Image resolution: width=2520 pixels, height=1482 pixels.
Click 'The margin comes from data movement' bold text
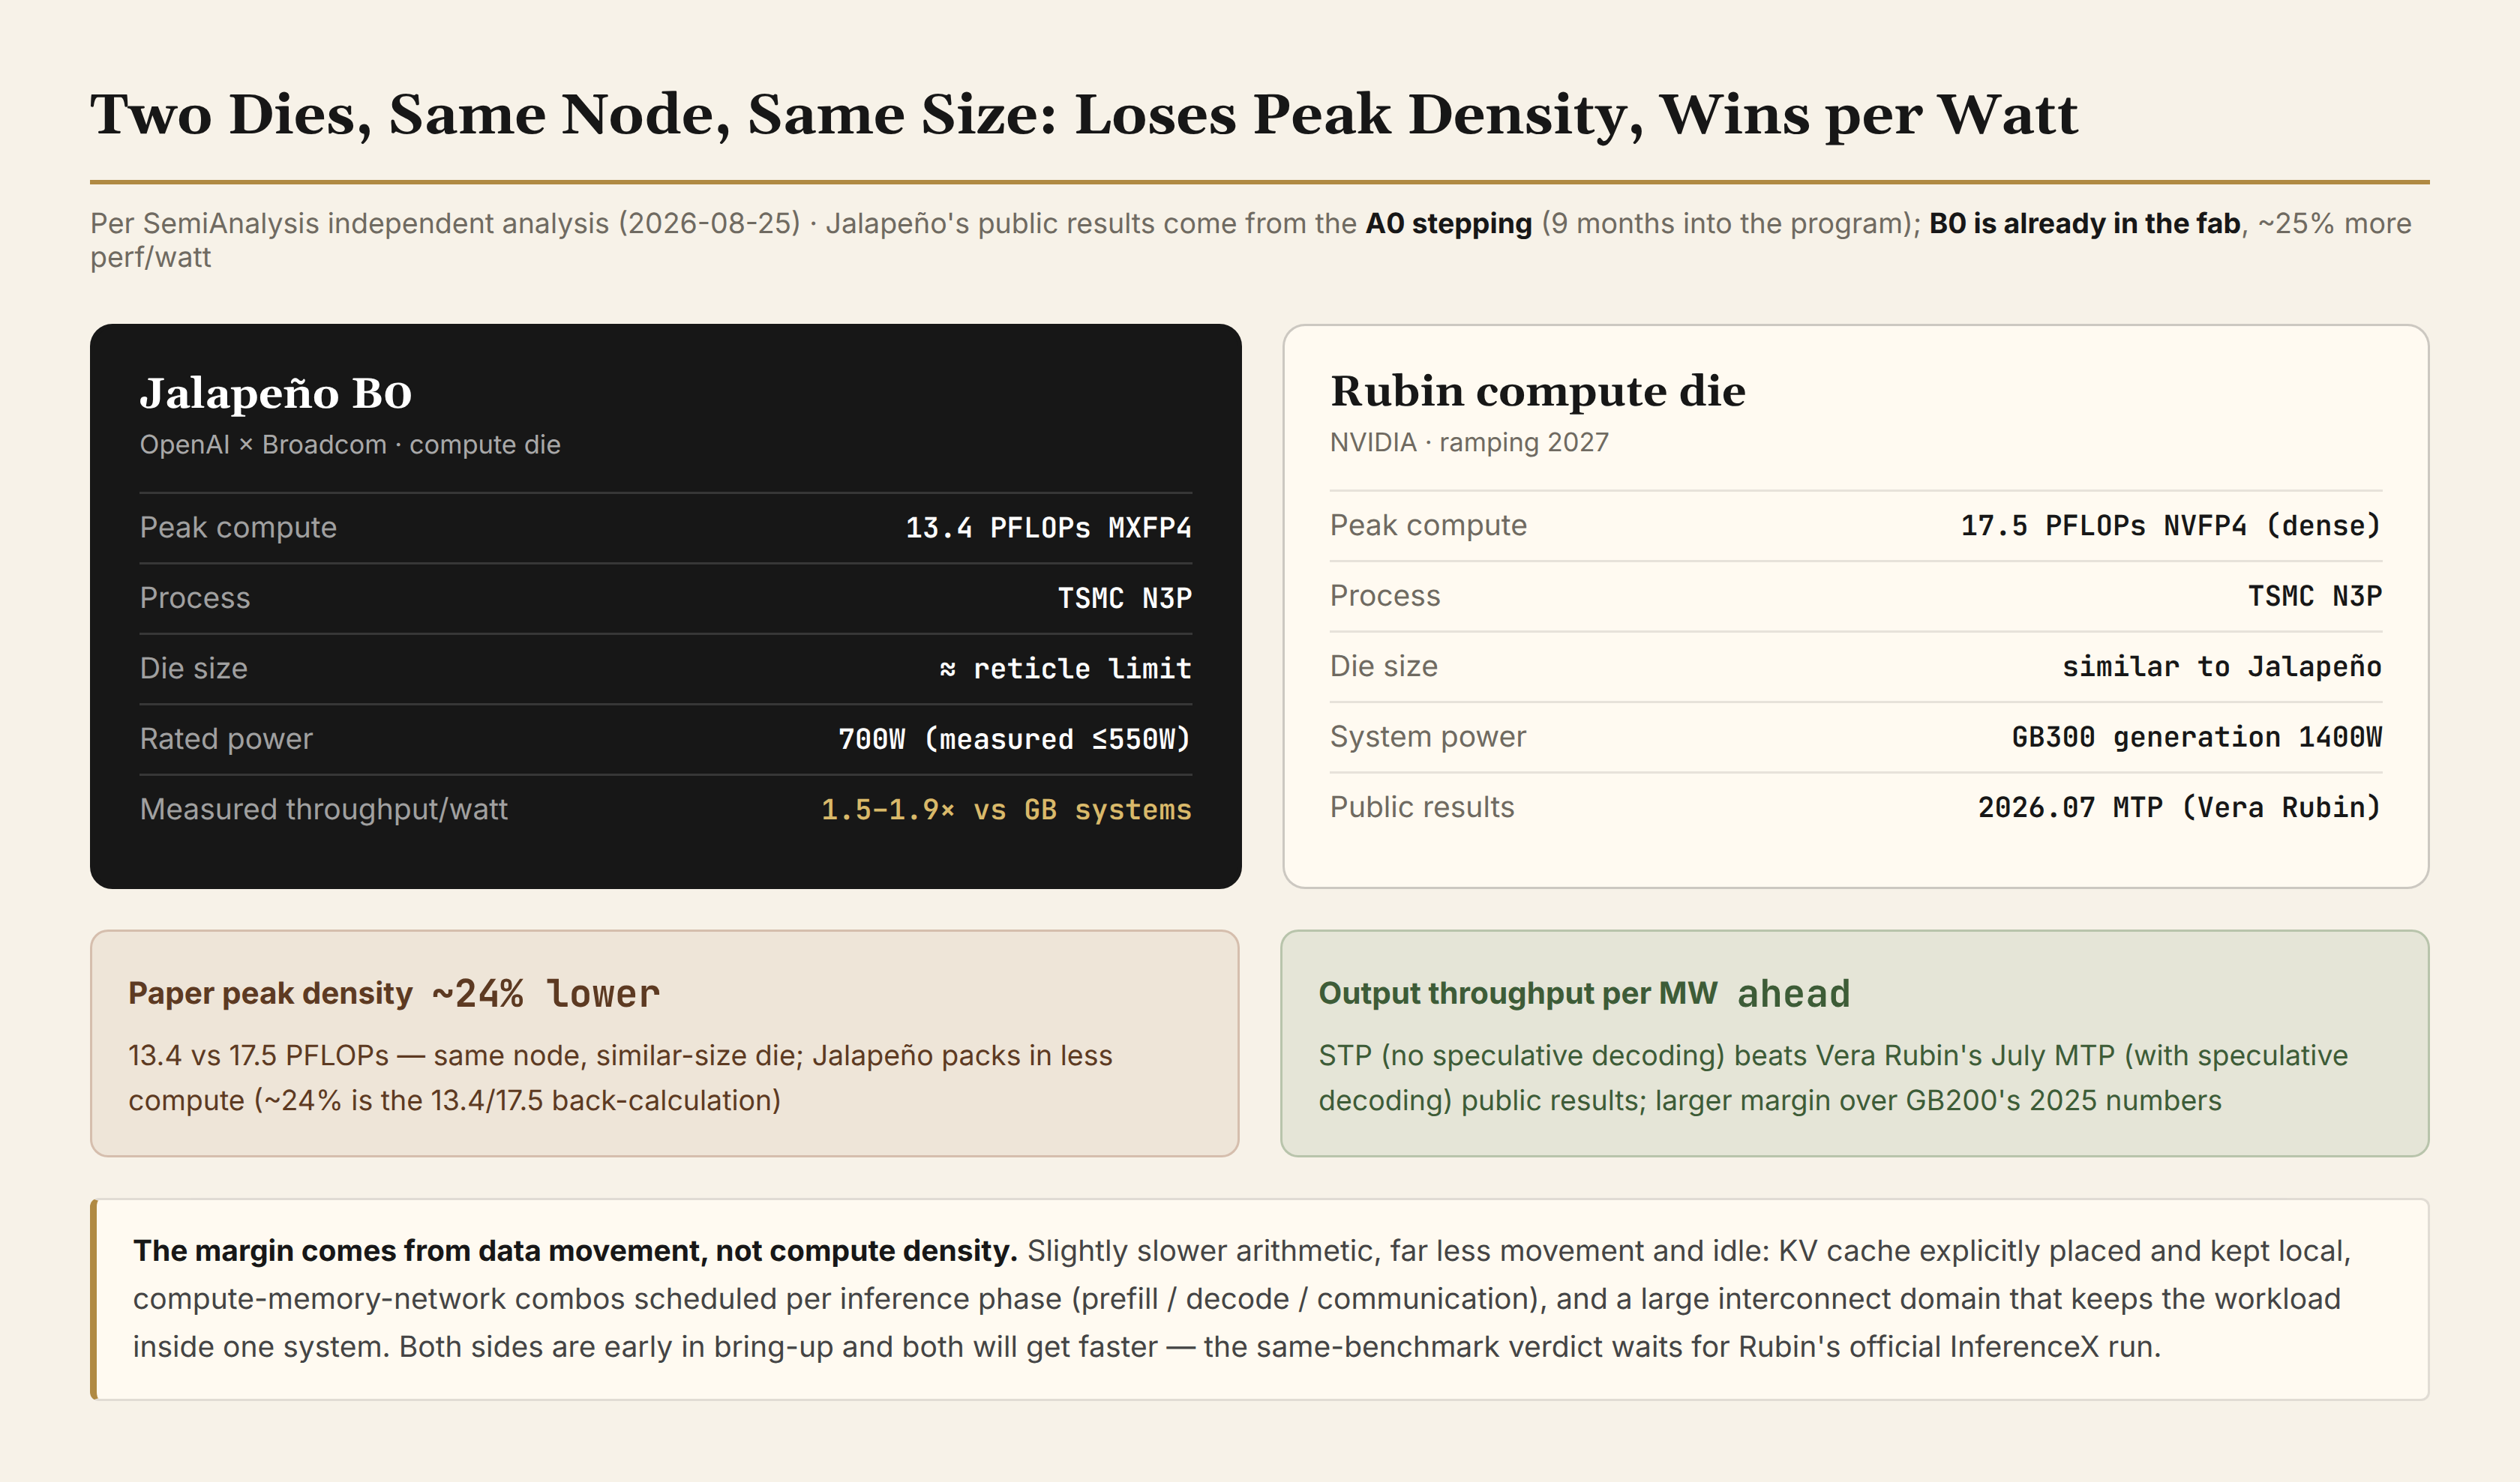pos(575,1250)
